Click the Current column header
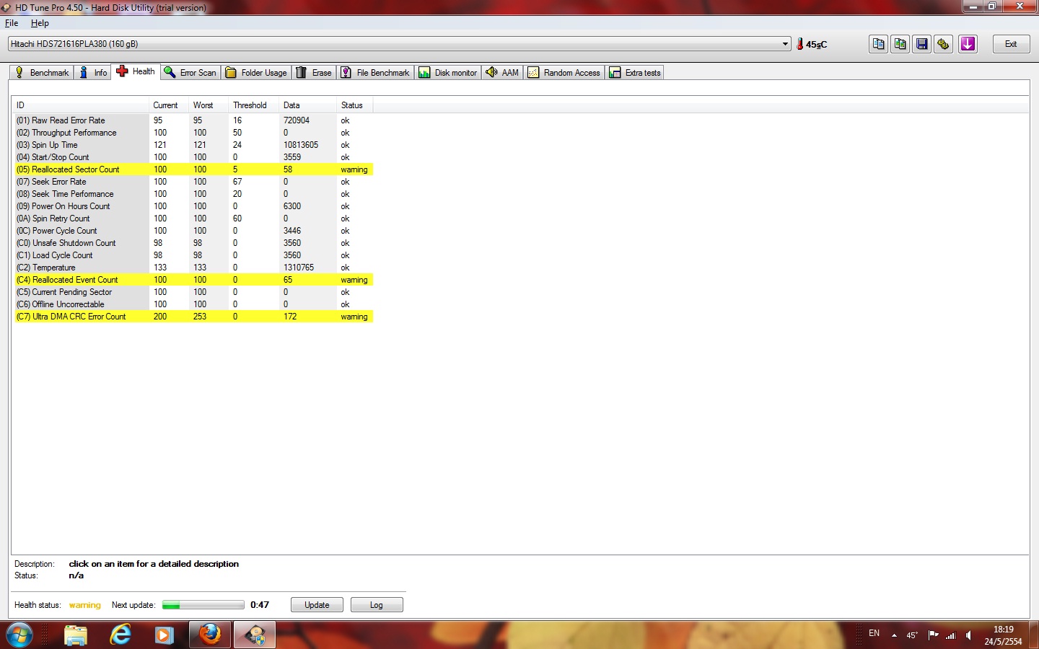 point(169,105)
